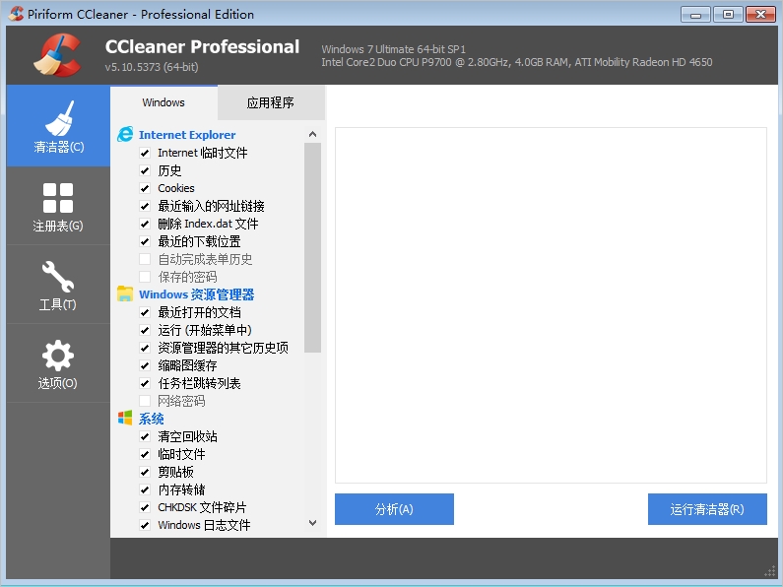Toggle 临时文件 checkbox under 系统

(x=145, y=454)
